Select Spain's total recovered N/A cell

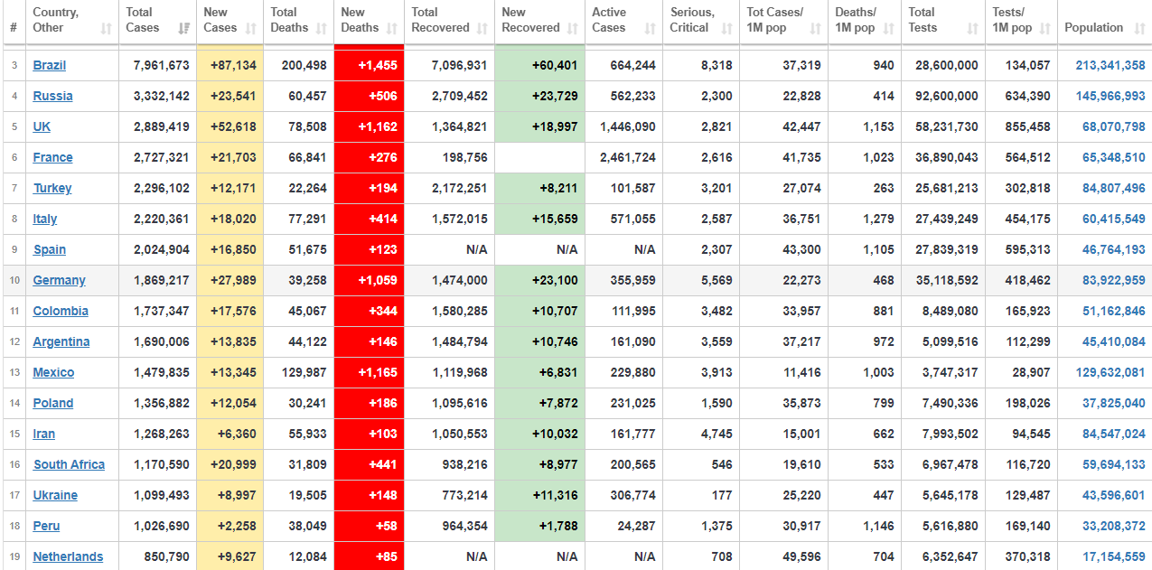coord(450,249)
